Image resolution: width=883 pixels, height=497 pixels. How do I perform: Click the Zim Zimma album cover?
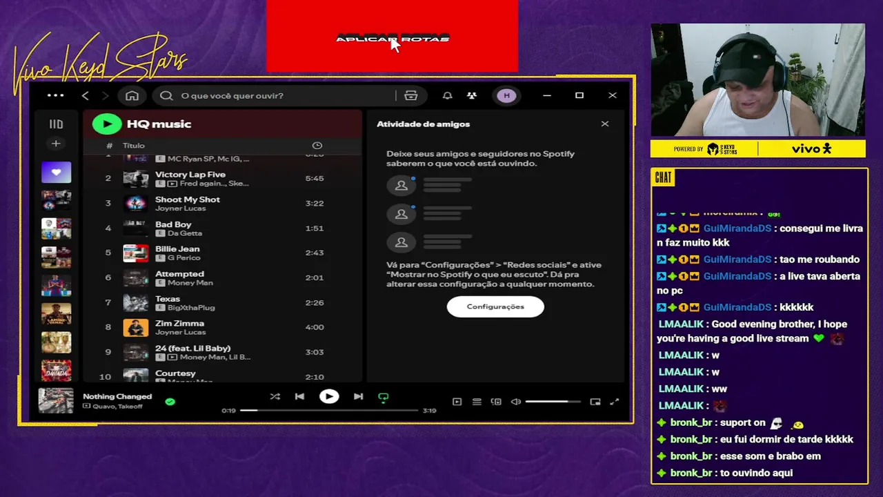click(136, 327)
